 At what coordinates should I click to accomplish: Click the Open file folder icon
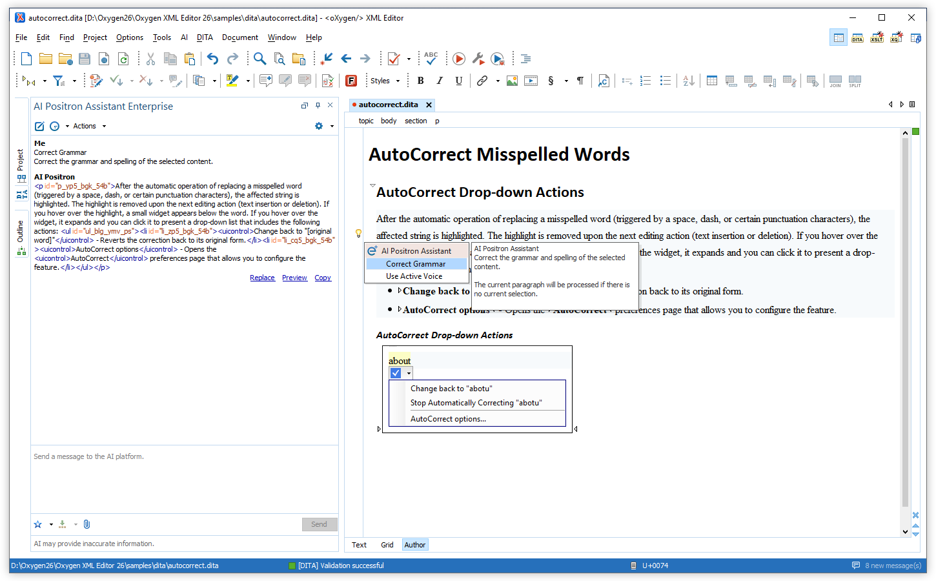[x=46, y=59]
